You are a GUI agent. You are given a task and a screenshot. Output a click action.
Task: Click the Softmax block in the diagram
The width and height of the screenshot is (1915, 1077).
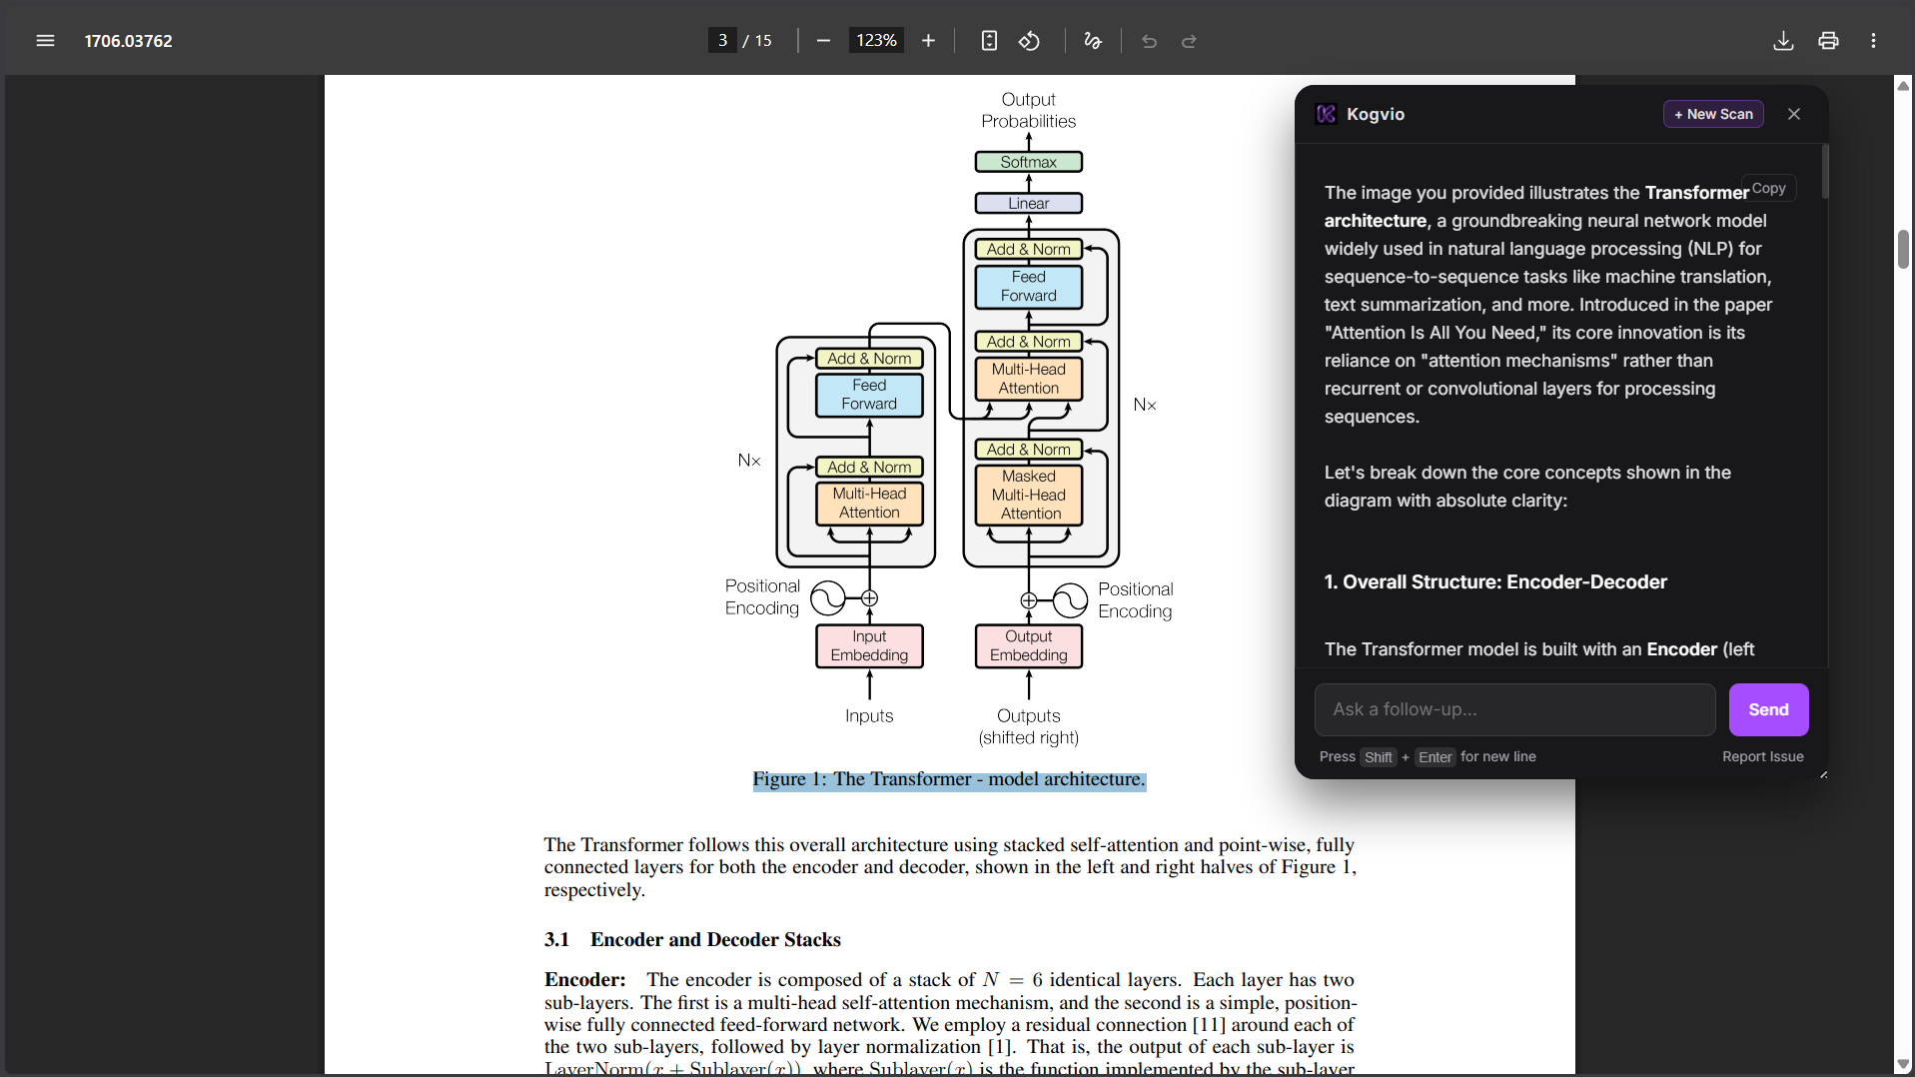(x=1028, y=162)
